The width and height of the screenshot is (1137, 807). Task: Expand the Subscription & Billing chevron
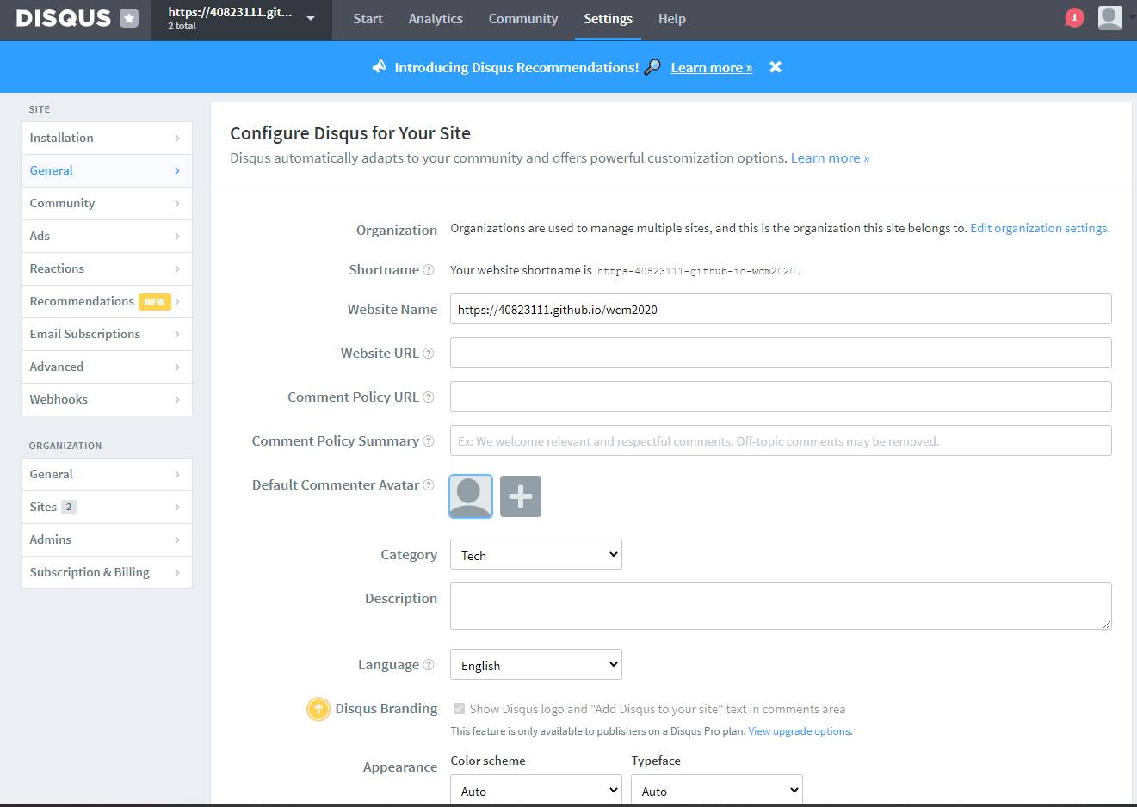177,572
